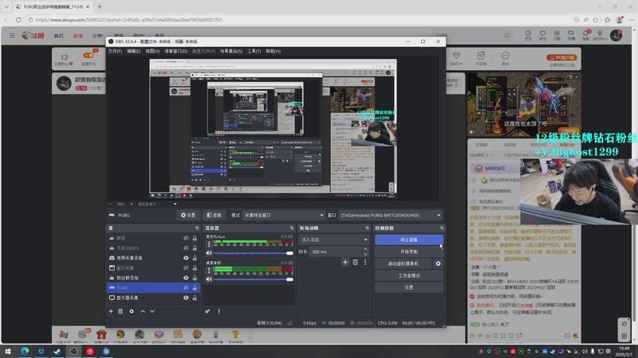Click the 300 ms duration field
This screenshot has width=638, height=358.
click(335, 251)
